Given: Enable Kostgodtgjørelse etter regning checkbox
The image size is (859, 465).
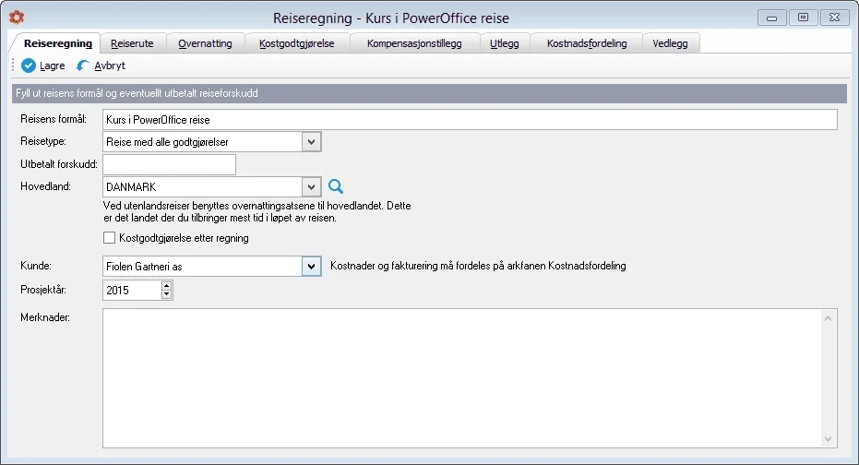Looking at the screenshot, I should click(111, 238).
